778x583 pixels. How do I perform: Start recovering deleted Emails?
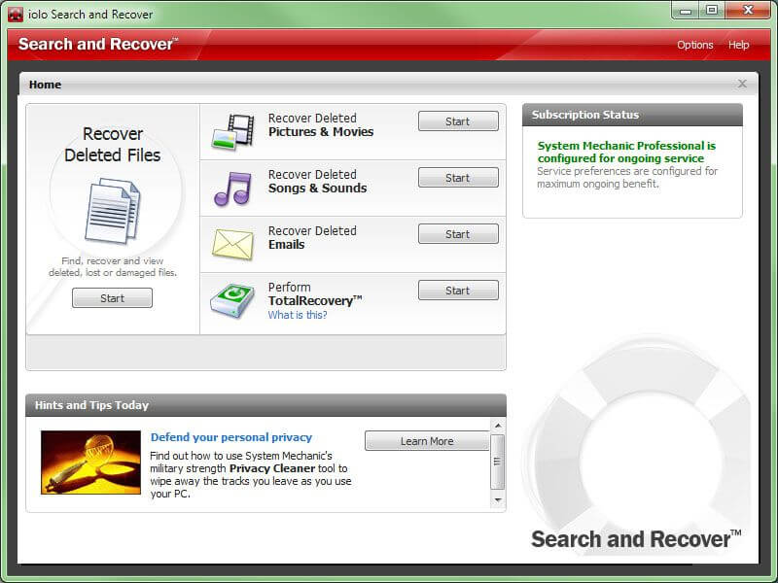[458, 234]
